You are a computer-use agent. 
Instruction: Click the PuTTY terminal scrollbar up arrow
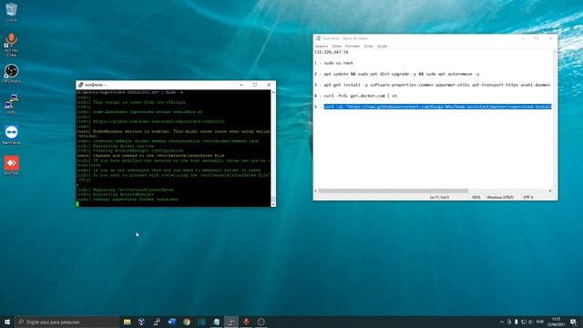[273, 92]
